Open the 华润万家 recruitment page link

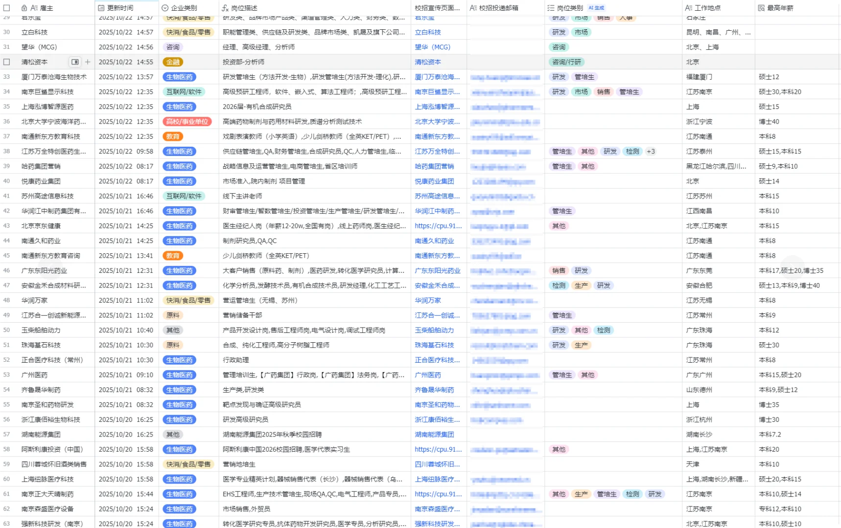pyautogui.click(x=428, y=300)
